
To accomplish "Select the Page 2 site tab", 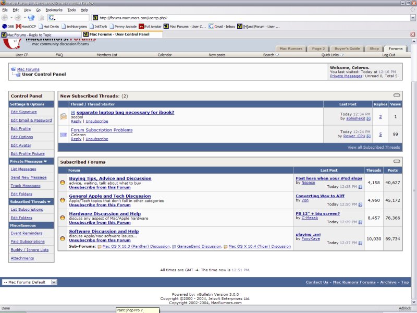I will 318,49.
